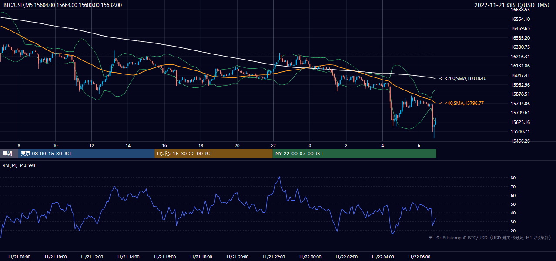The width and height of the screenshot is (556, 261).
Task: Click the 2022-11-21 BTC/USD (M5) title
Action: click(x=512, y=5)
